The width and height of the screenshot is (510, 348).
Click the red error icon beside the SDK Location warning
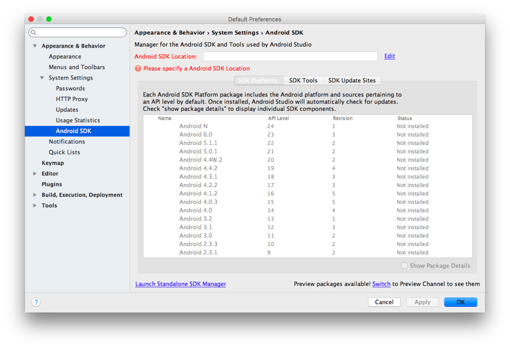138,69
